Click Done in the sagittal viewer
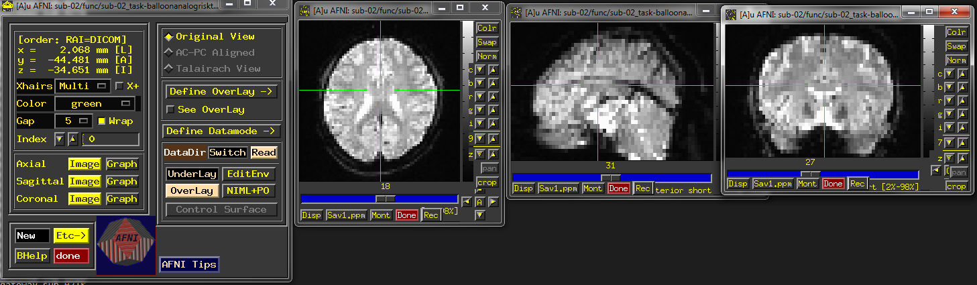The width and height of the screenshot is (977, 285). coord(618,188)
